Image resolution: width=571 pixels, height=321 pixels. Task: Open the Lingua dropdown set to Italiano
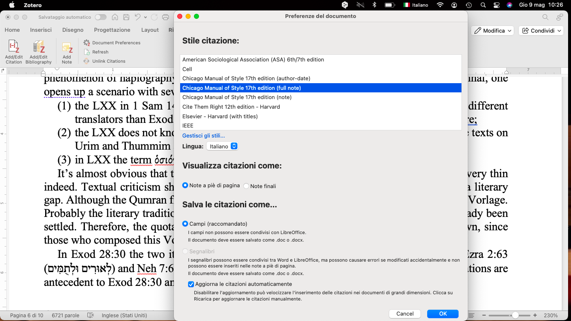[222, 146]
